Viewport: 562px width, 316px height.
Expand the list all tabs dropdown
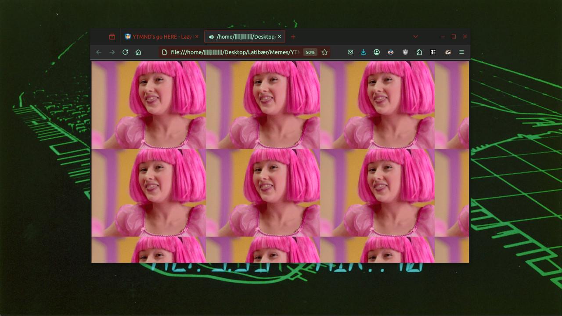pos(415,37)
